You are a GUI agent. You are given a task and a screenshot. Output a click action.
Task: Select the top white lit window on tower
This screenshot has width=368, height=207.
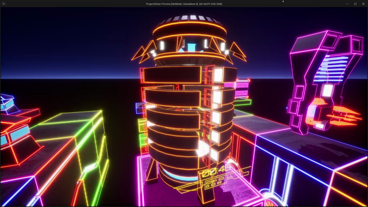(x=218, y=75)
